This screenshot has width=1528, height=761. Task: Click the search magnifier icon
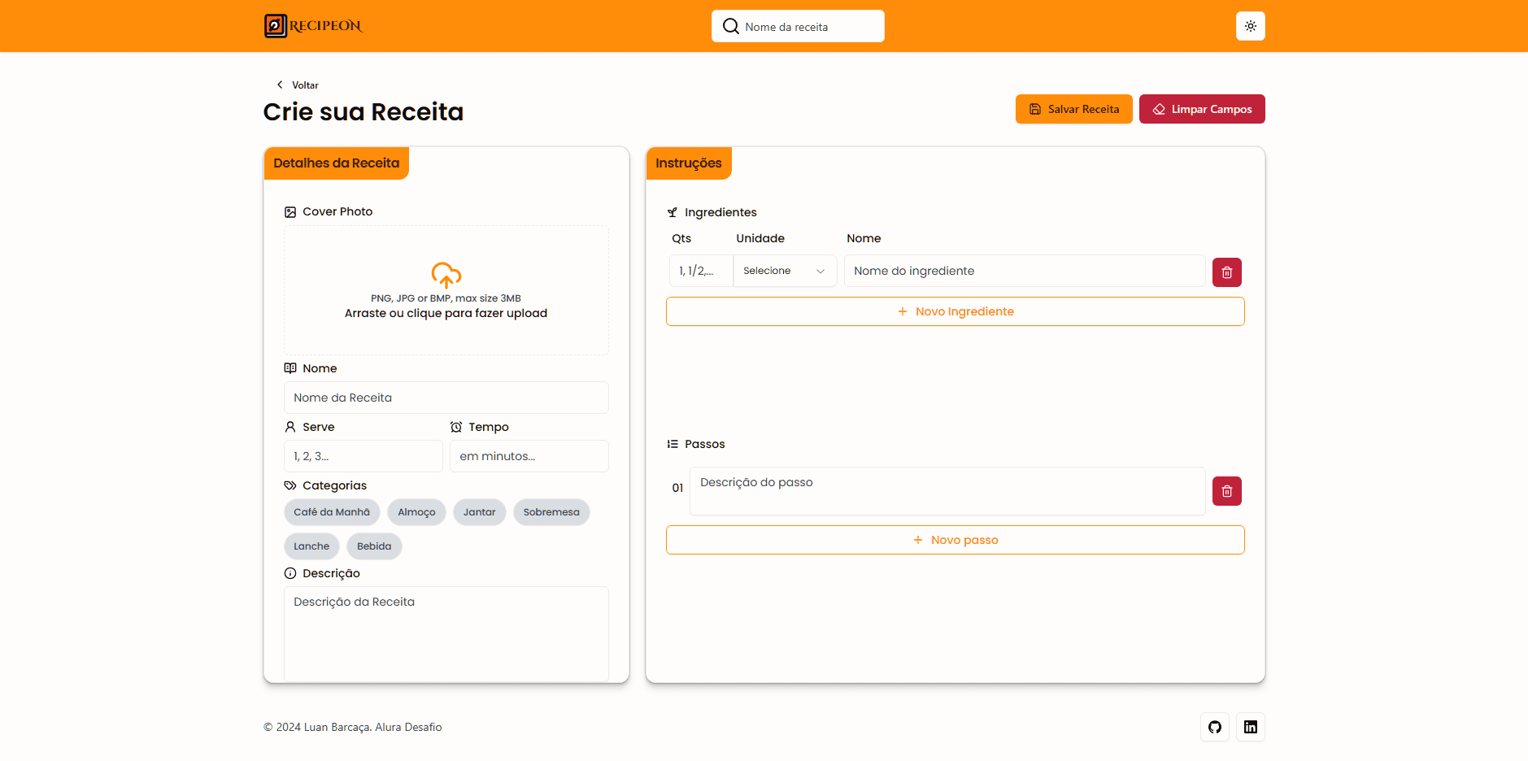tap(730, 26)
